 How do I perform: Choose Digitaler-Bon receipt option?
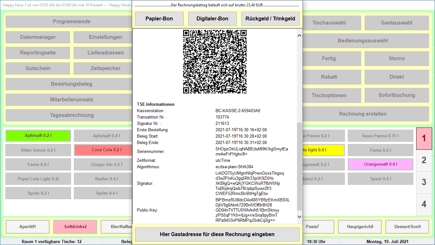(212, 19)
